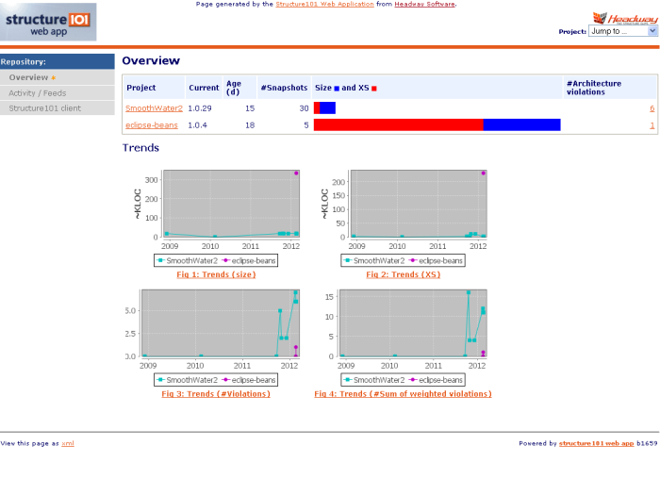Image resolution: width=660 pixels, height=479 pixels.
Task: Open the Project 'Jump to' dropdown
Action: (623, 31)
